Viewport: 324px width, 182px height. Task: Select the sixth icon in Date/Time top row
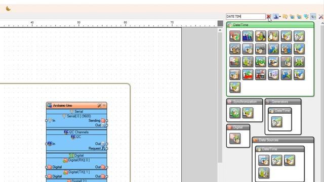pyautogui.click(x=299, y=36)
